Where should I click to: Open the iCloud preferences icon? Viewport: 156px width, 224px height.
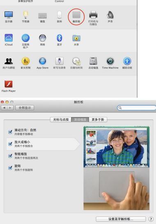(x=9, y=38)
